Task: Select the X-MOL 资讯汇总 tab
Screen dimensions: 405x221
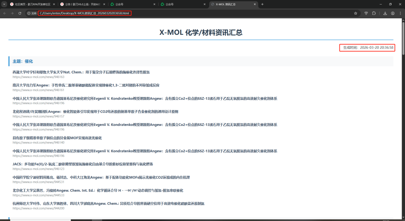Action: click(x=233, y=4)
